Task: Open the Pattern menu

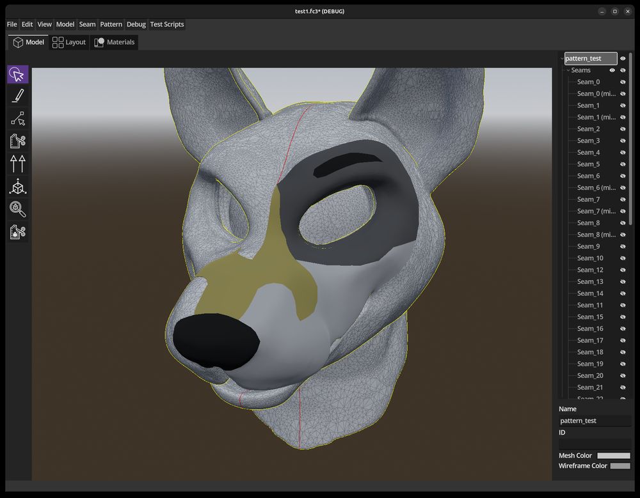Action: pos(111,24)
